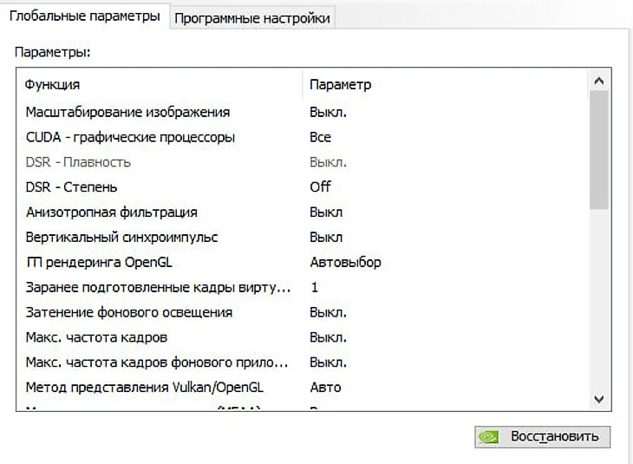Select the Затенение фонового освещения row

[x=128, y=312]
